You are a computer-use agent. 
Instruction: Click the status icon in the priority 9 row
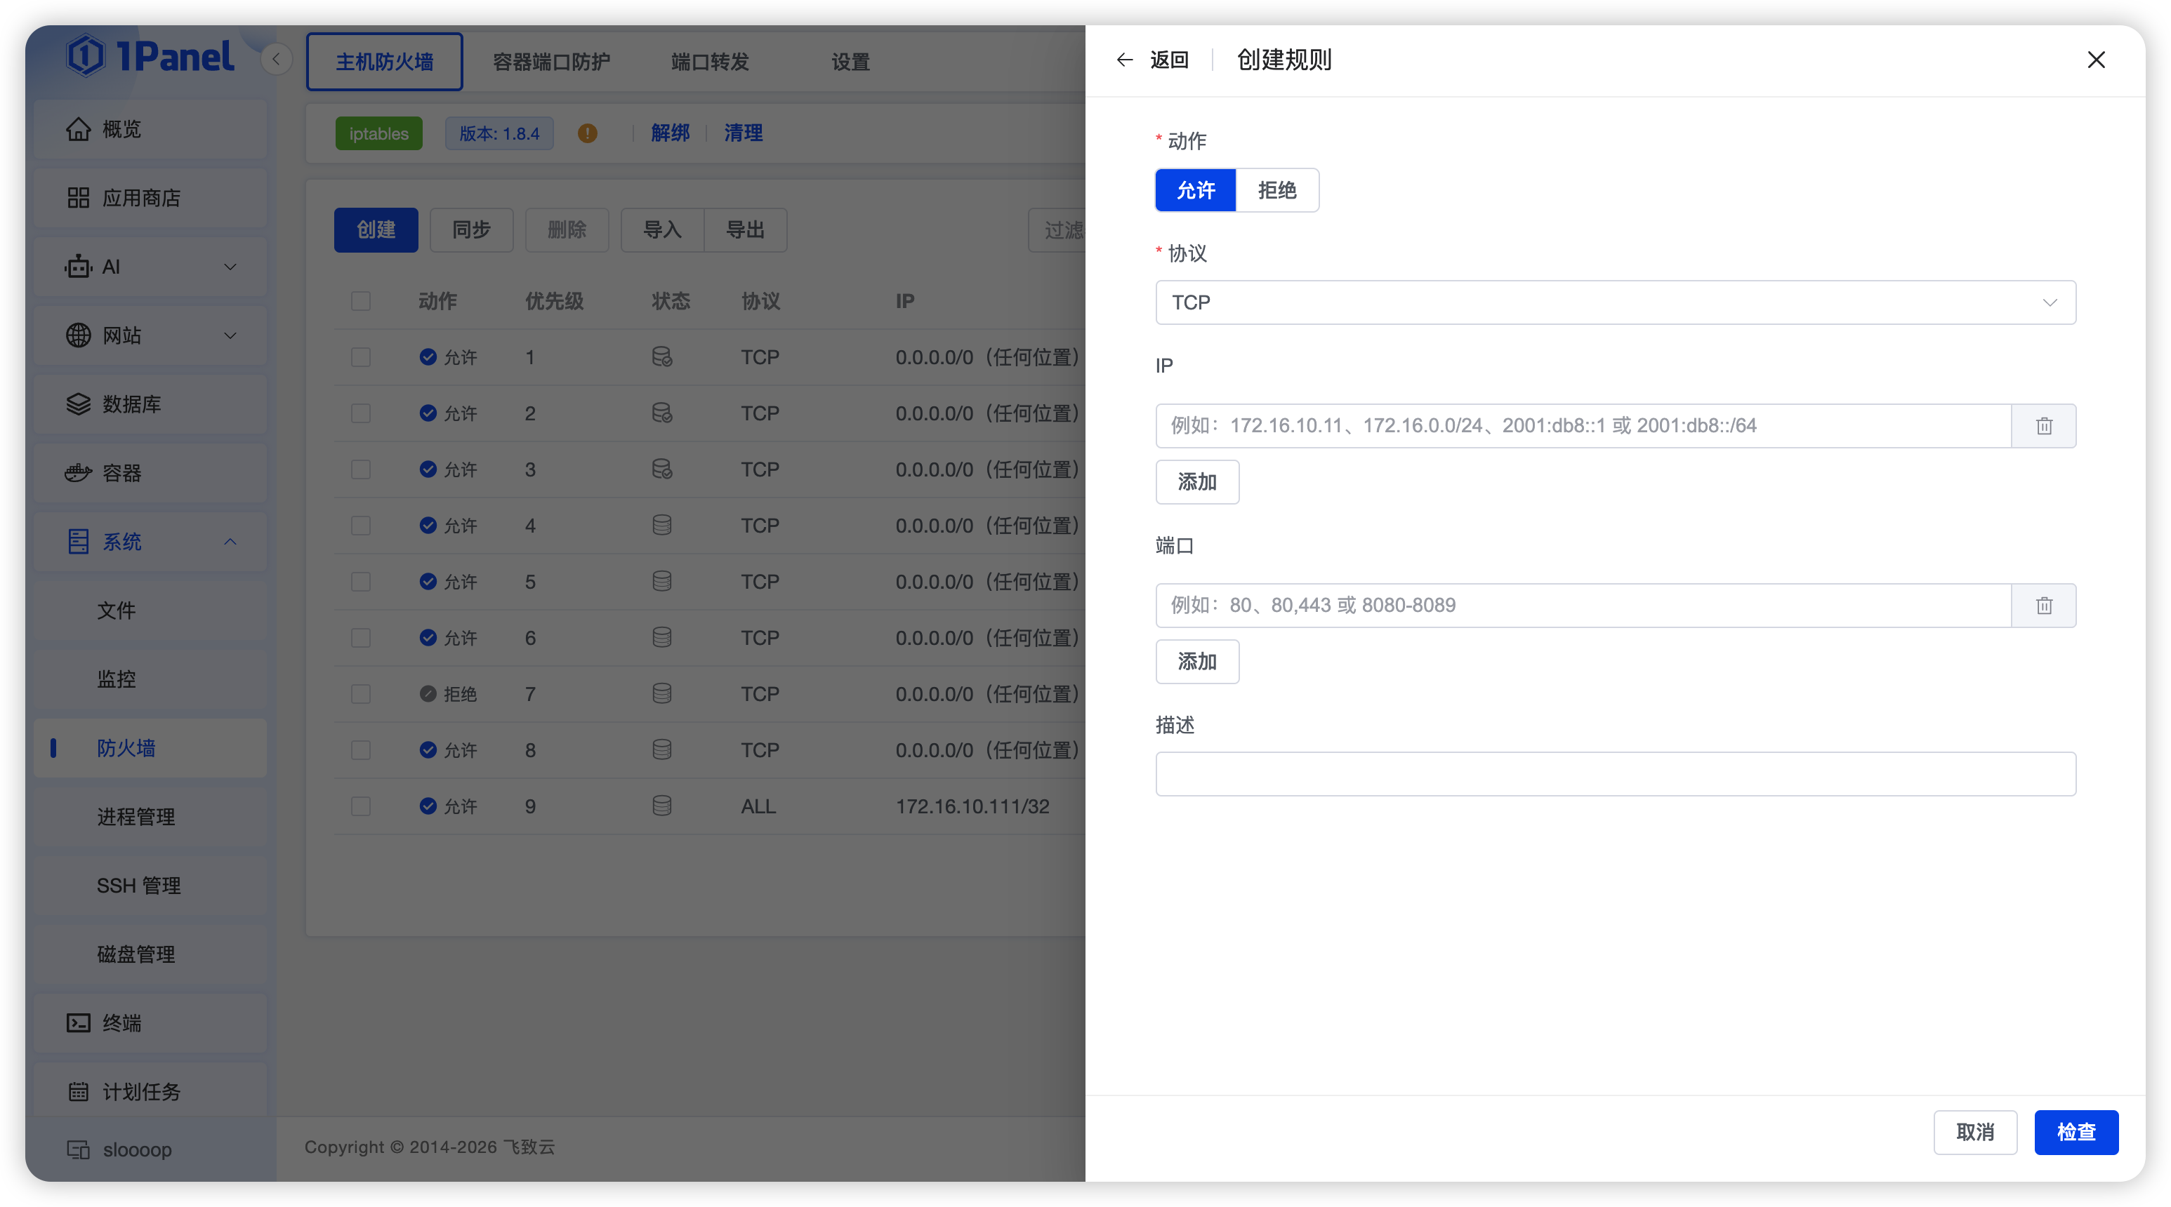coord(662,806)
